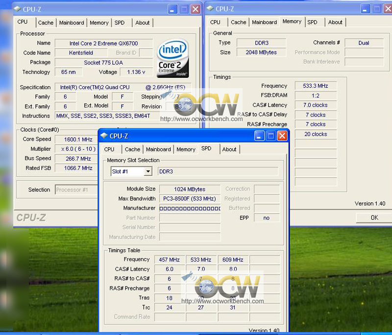Click the Tras value "18" in the timings table
This screenshot has height=335, width=392.
170,298
